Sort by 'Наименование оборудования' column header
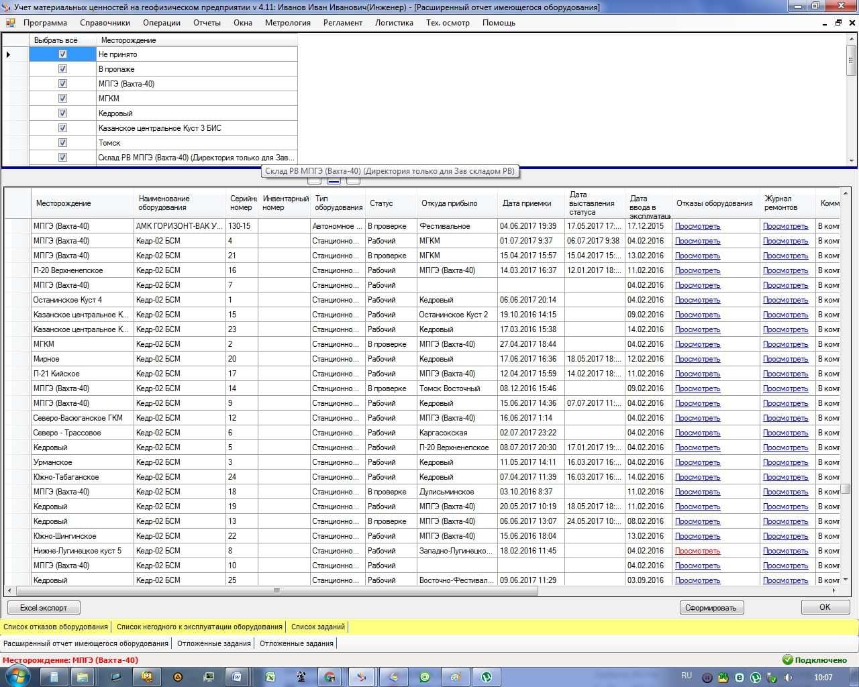Viewport: 859px width, 687px height. [180, 203]
